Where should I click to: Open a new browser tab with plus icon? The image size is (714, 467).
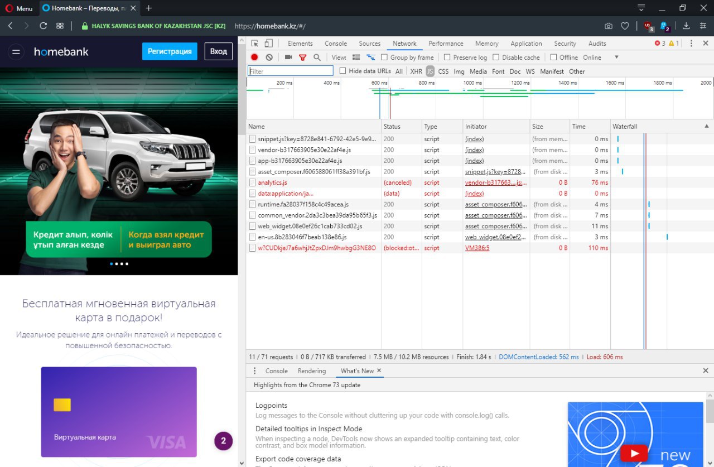point(148,8)
